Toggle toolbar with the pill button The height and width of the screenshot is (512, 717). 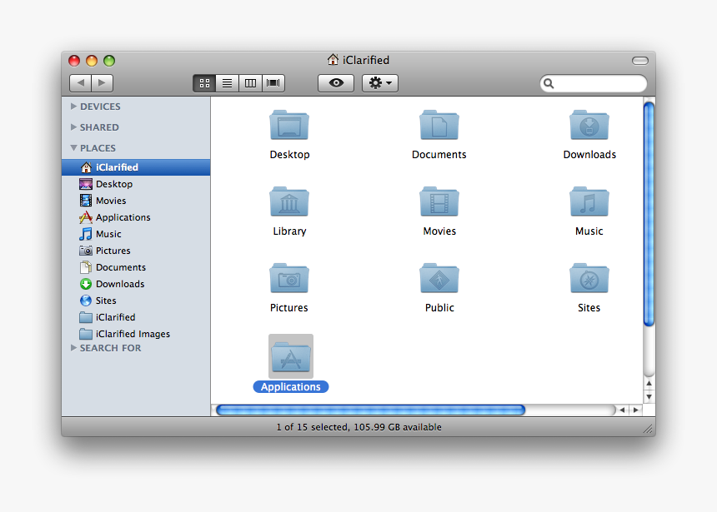coord(639,61)
